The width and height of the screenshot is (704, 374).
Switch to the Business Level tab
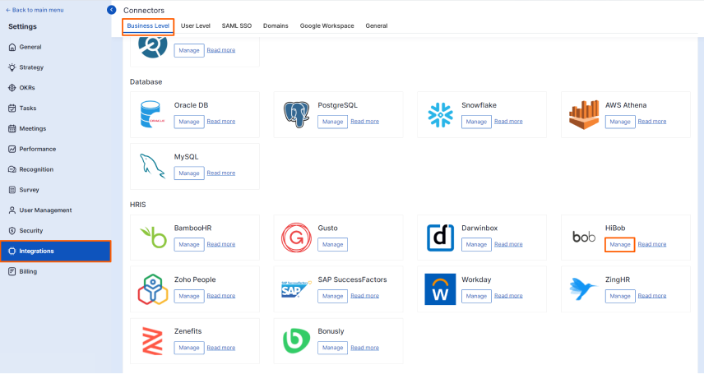148,26
